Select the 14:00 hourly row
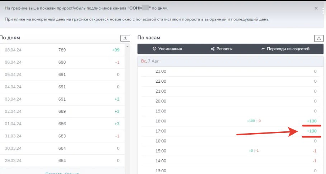 pos(230,161)
